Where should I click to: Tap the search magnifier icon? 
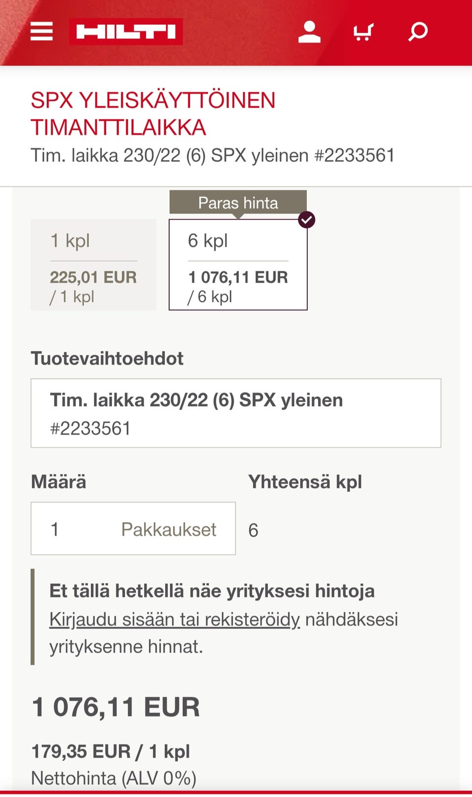418,32
